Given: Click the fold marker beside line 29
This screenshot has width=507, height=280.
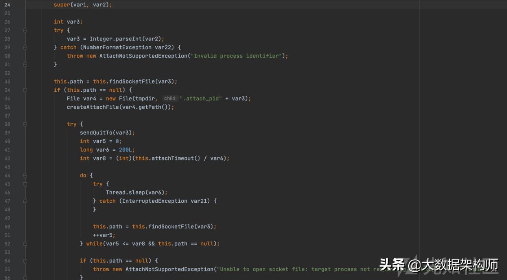Looking at the screenshot, I should tap(25, 47).
